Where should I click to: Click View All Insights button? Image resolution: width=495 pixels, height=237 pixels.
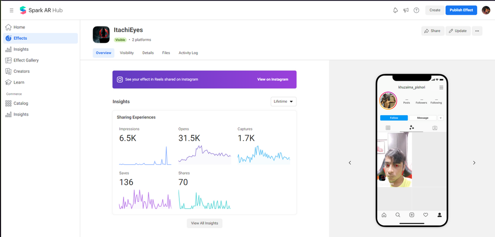click(x=204, y=223)
